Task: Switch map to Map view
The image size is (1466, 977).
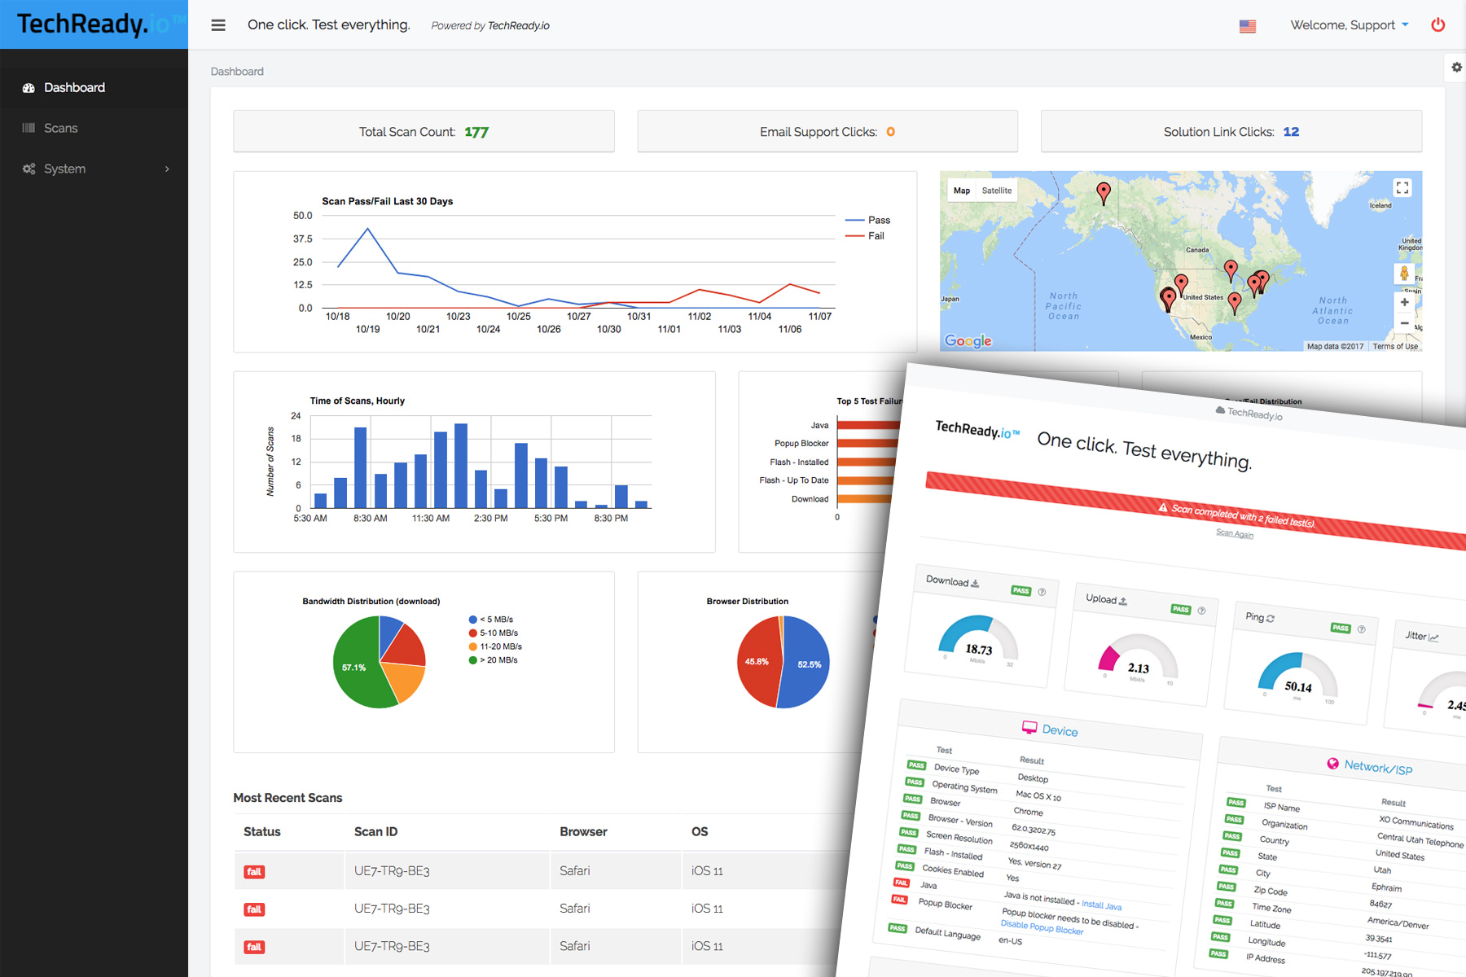Action: click(962, 191)
